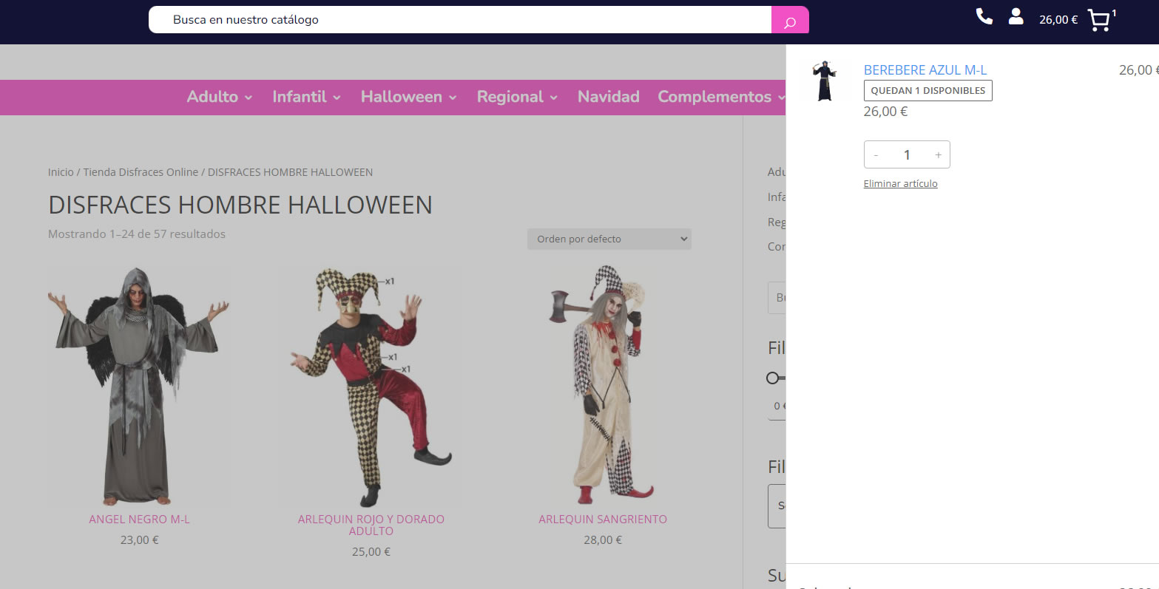Open the Orden por defecto sorting dropdown

tap(609, 239)
